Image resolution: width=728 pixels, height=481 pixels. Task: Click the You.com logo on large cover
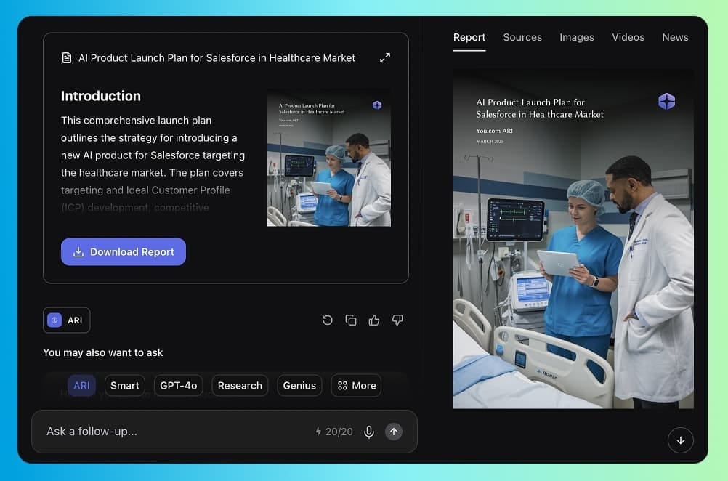coord(667,101)
